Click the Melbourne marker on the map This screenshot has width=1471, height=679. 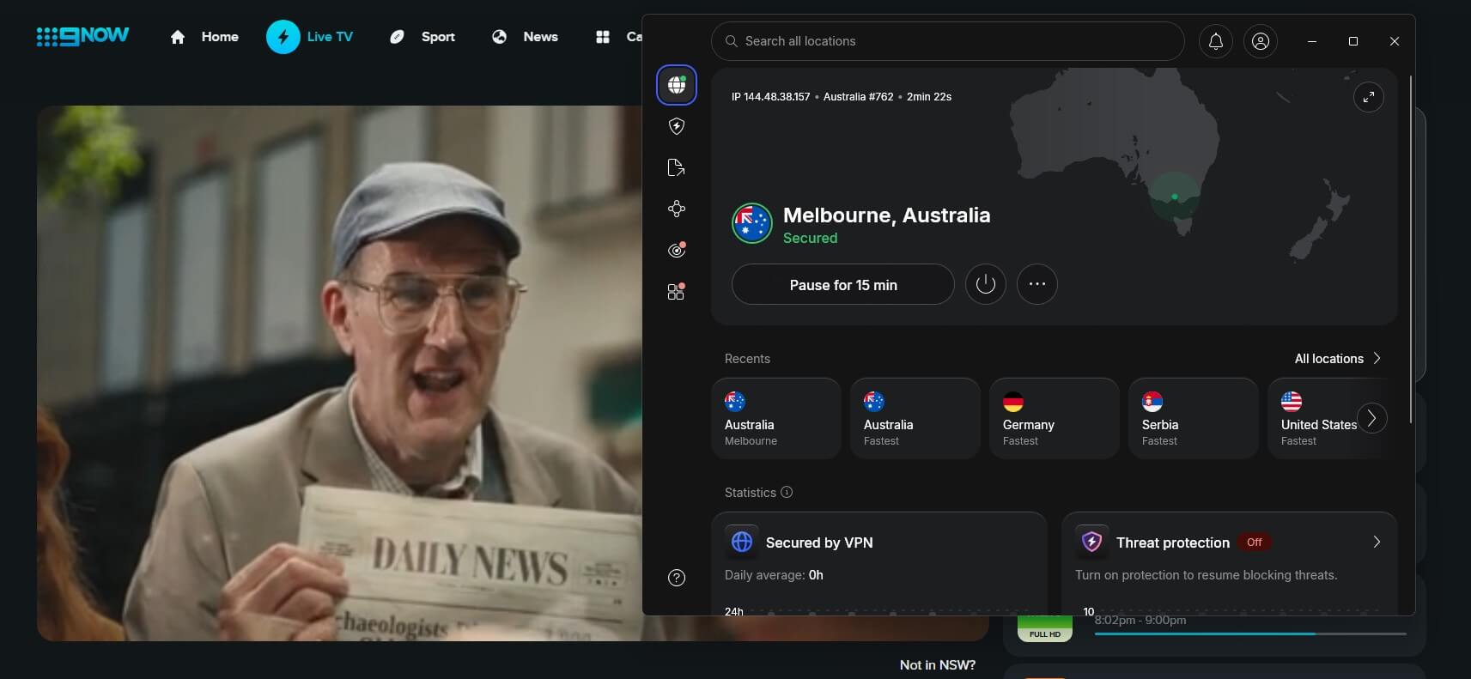tap(1175, 197)
